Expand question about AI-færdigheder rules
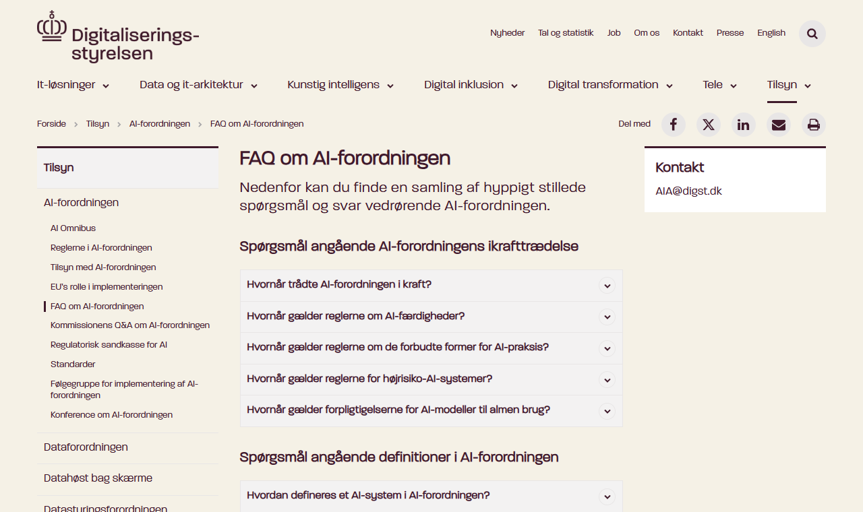Viewport: 863px width, 512px height. (x=431, y=317)
